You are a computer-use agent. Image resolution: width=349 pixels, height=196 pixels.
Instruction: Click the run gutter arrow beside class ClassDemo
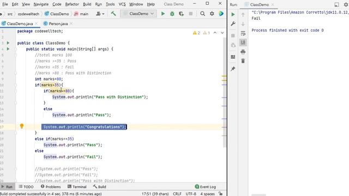[8, 43]
